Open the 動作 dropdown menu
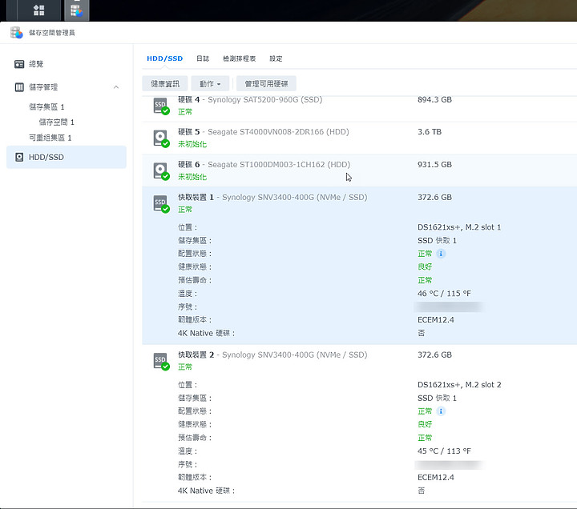Screen dimensions: 577x509 210,84
